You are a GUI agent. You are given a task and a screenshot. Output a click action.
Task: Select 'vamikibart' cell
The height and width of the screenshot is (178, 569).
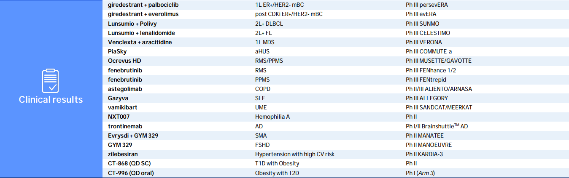click(122, 107)
